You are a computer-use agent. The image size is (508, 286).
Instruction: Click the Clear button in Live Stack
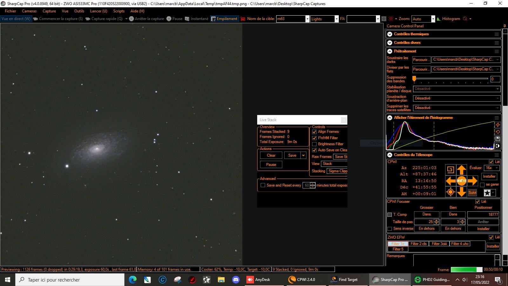271,155
